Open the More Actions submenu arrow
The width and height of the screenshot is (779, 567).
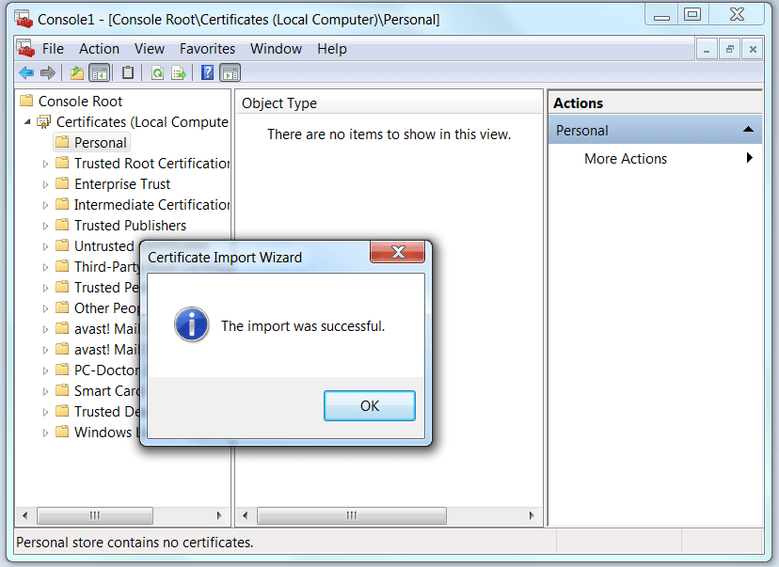pyautogui.click(x=749, y=158)
